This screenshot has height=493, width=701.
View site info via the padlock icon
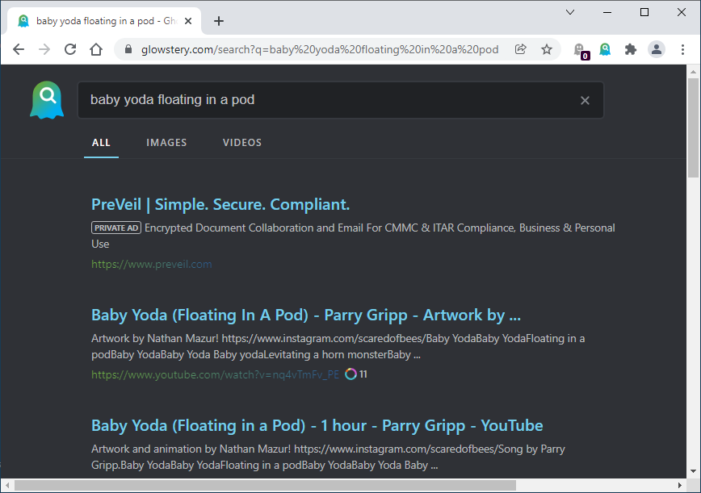tap(128, 49)
